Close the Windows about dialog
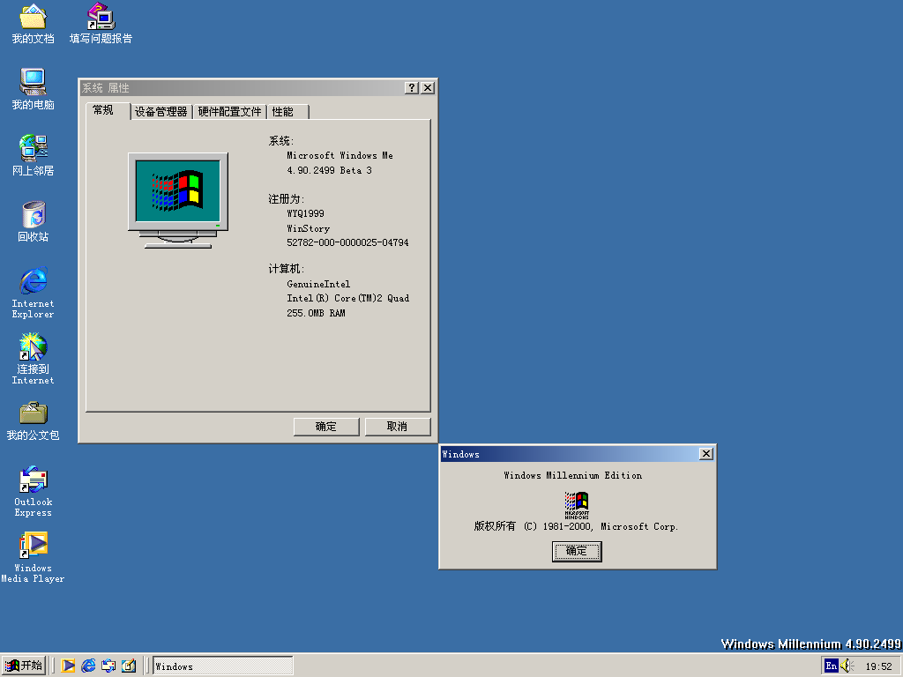Screen dimensions: 903x677 click(706, 454)
